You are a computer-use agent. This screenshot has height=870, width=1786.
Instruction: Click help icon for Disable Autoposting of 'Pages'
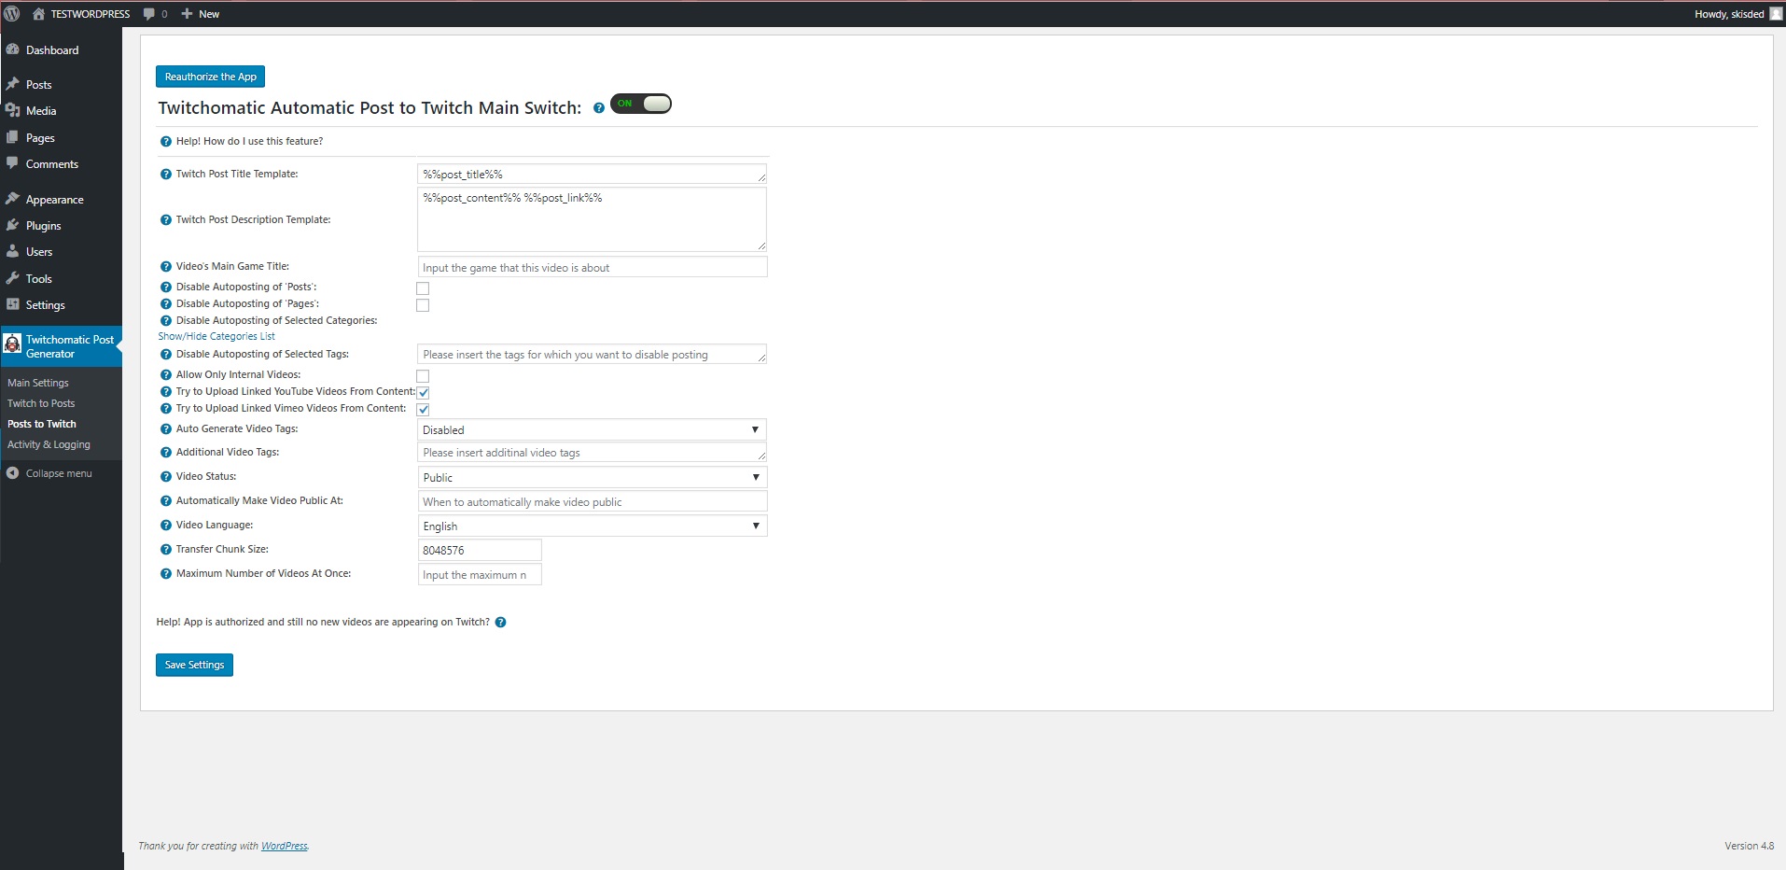coord(166,303)
